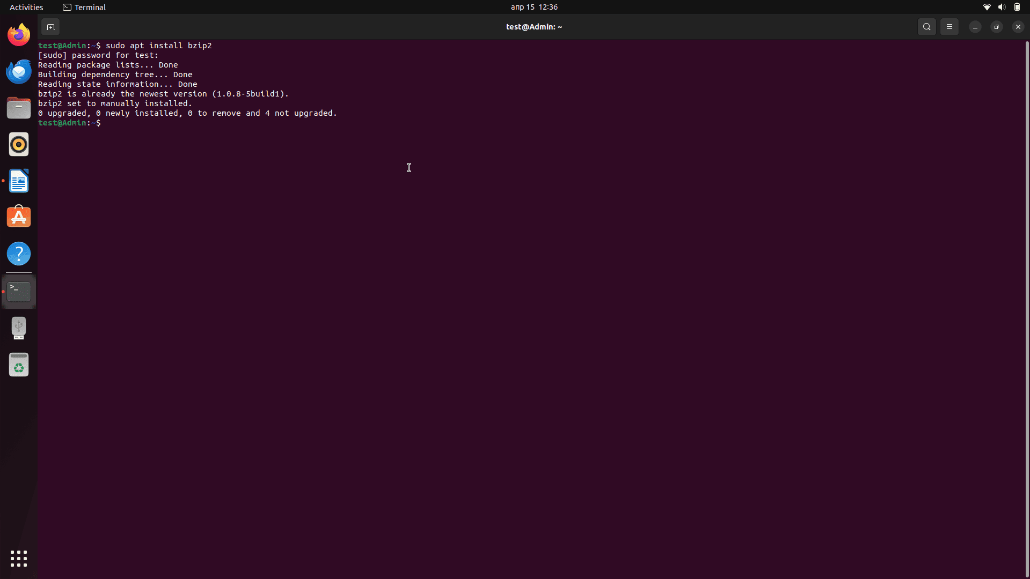The height and width of the screenshot is (579, 1030).
Task: Click the Activities button
Action: tap(26, 7)
